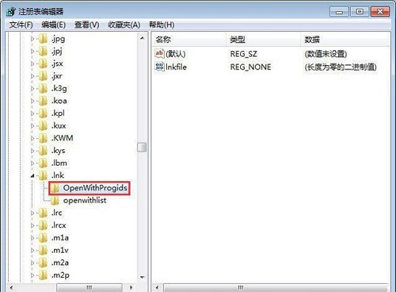Image resolution: width=396 pixels, height=292 pixels.
Task: Select the (默认) value name
Action: (x=176, y=54)
